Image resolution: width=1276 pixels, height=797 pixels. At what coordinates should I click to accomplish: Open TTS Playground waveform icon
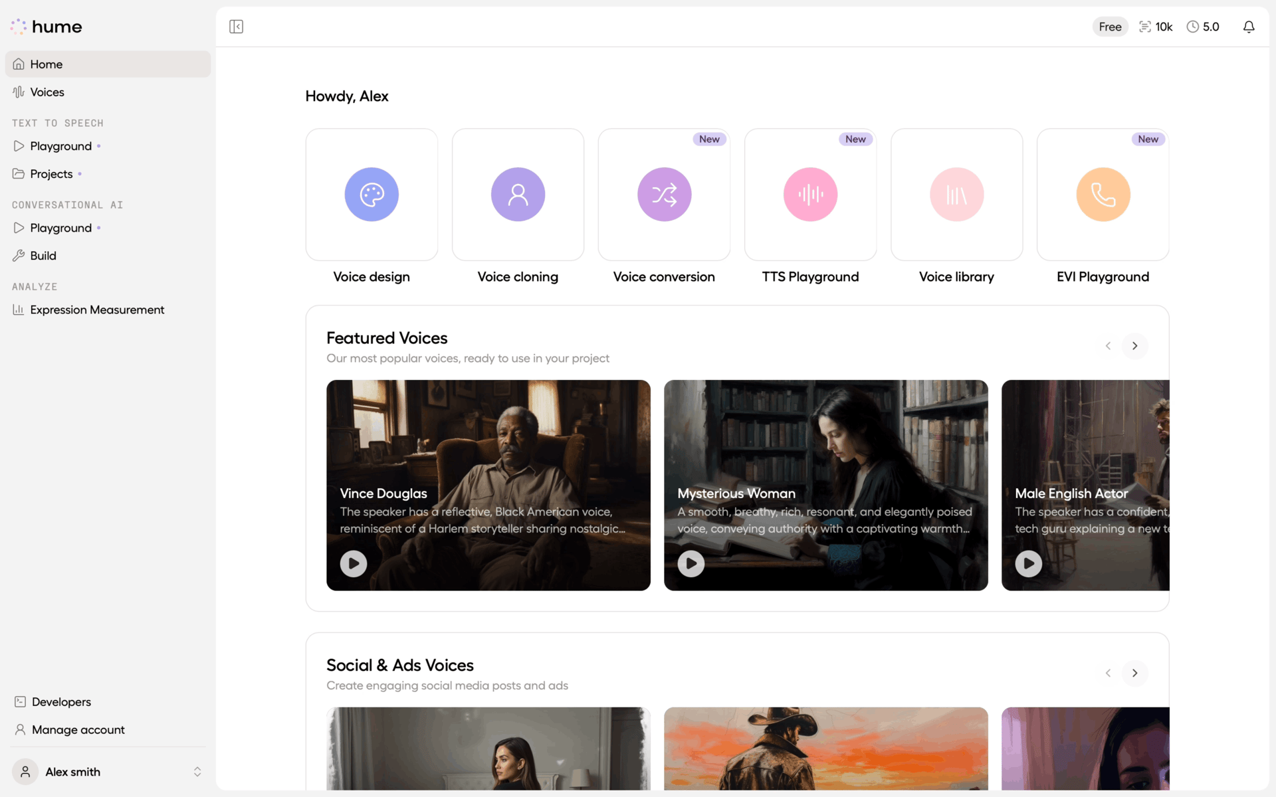point(810,194)
